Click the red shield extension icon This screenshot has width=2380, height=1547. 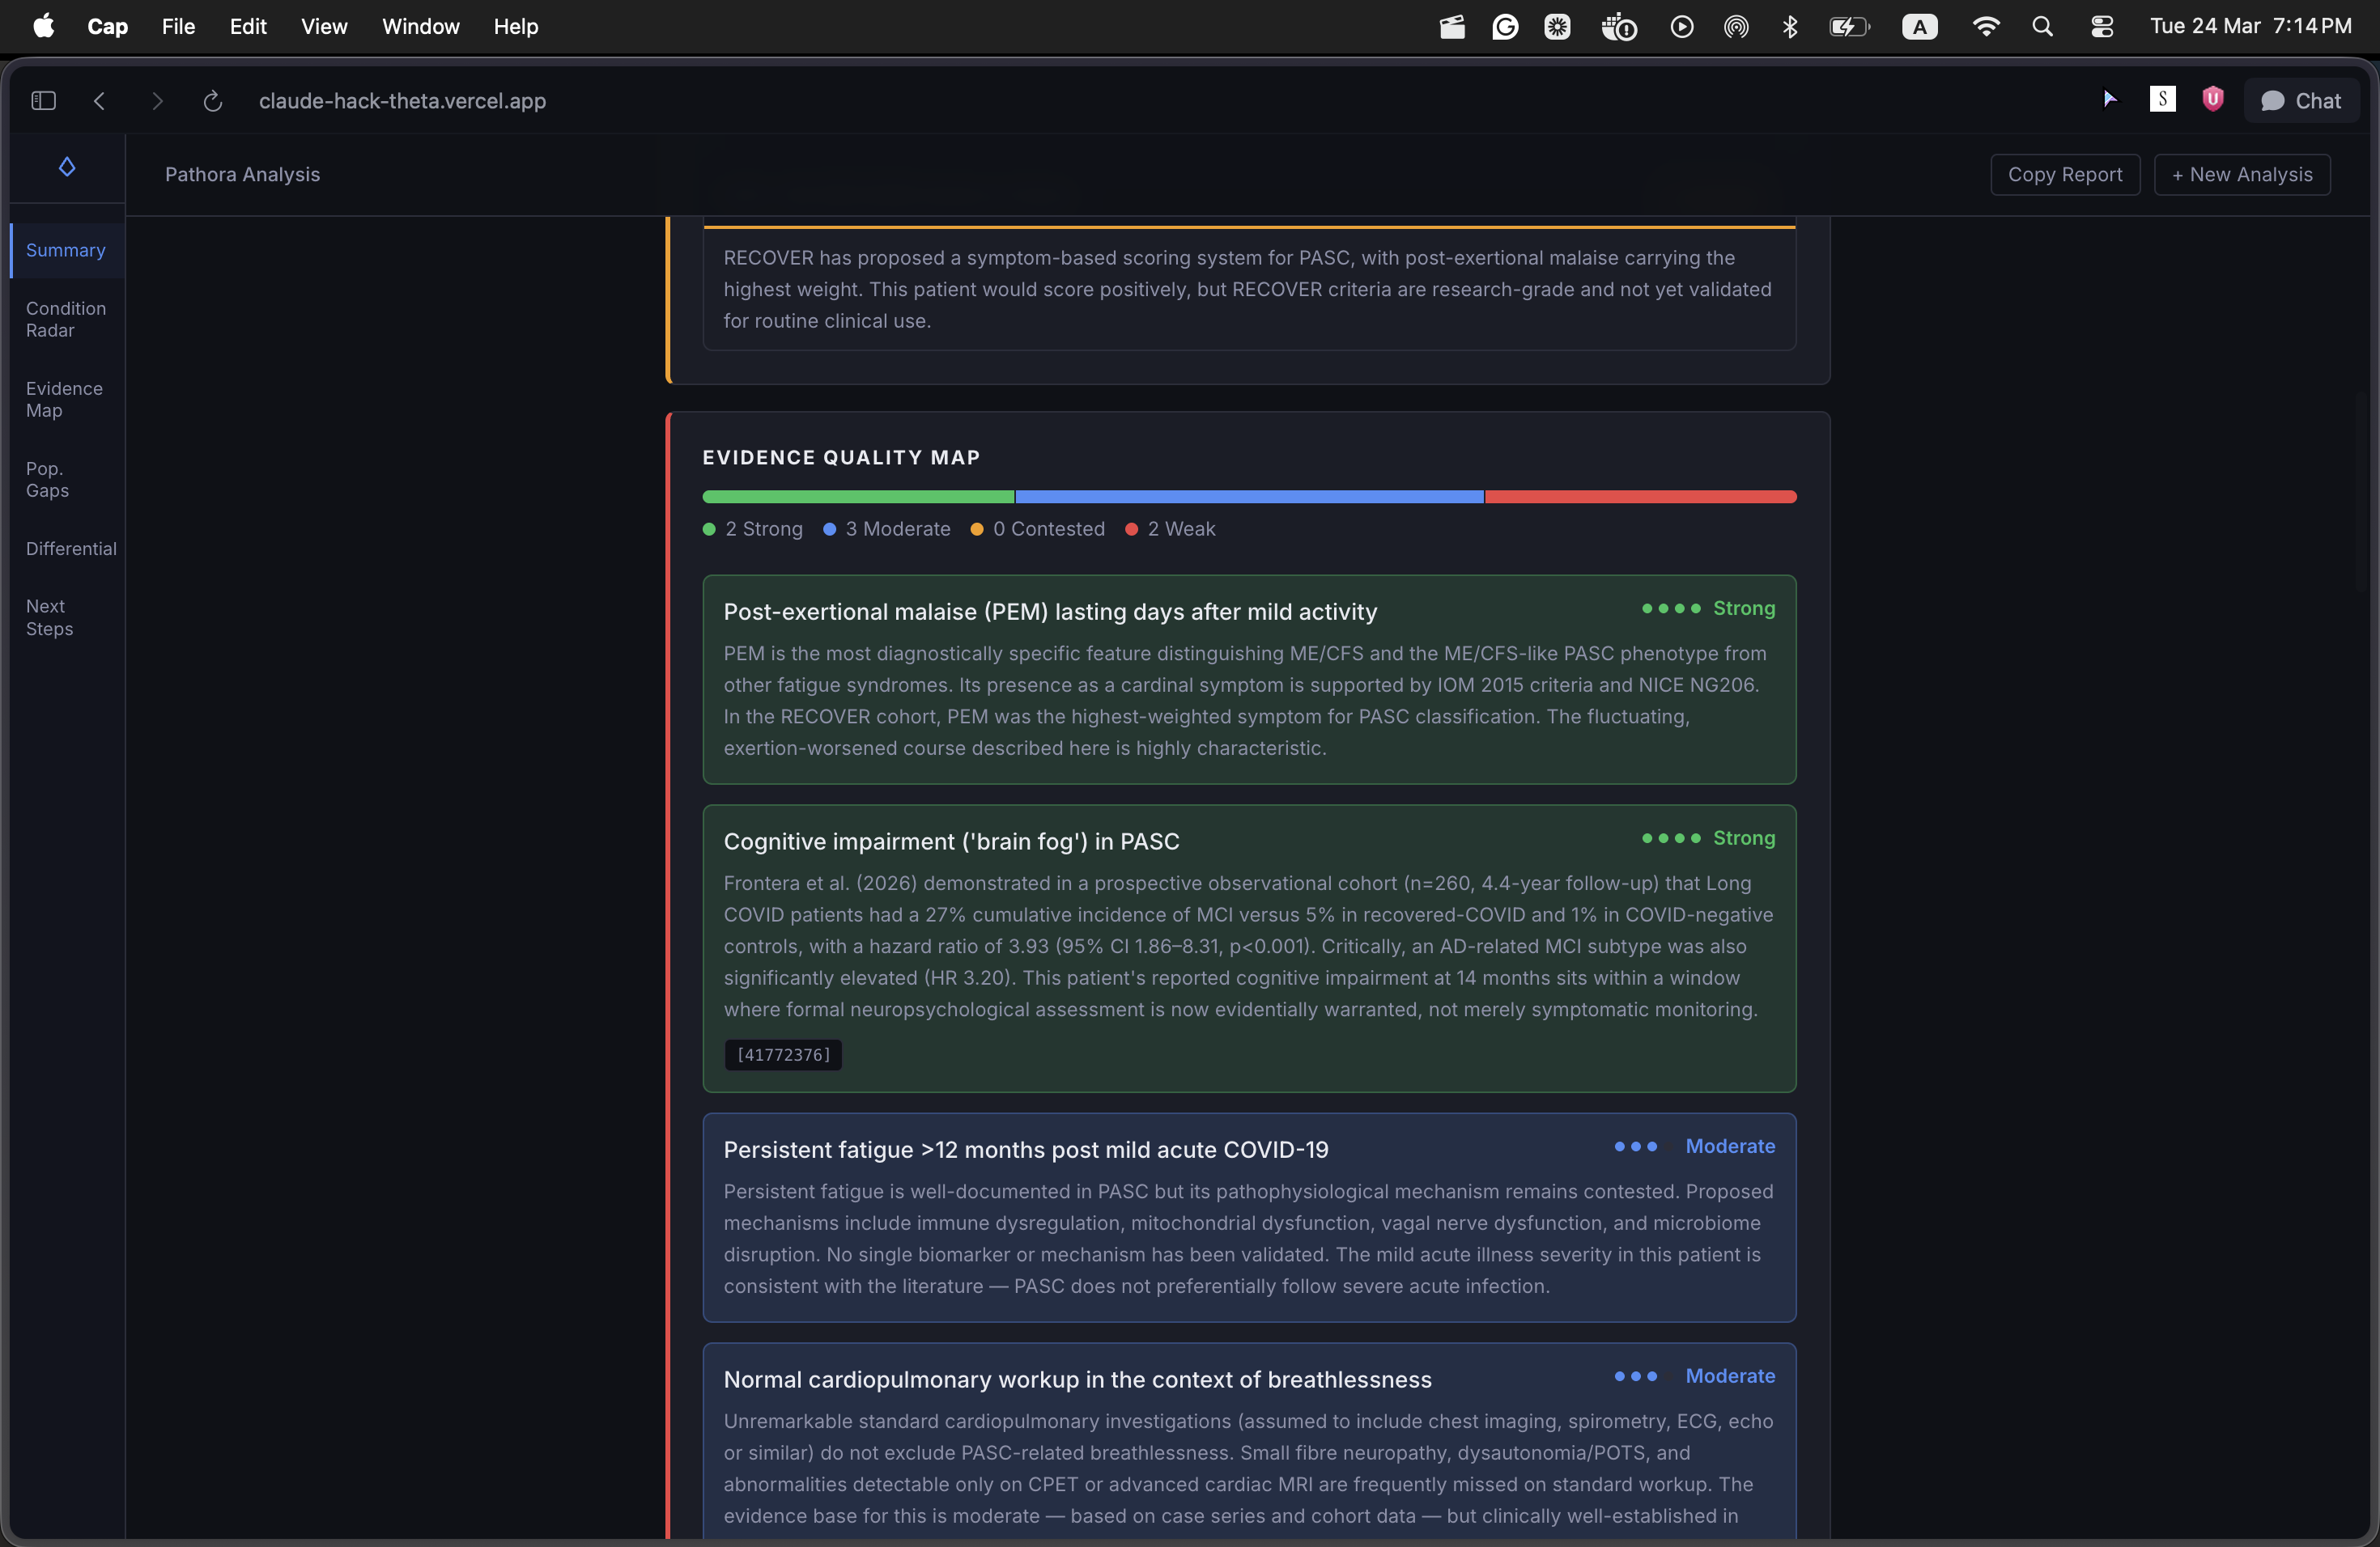pos(2212,99)
